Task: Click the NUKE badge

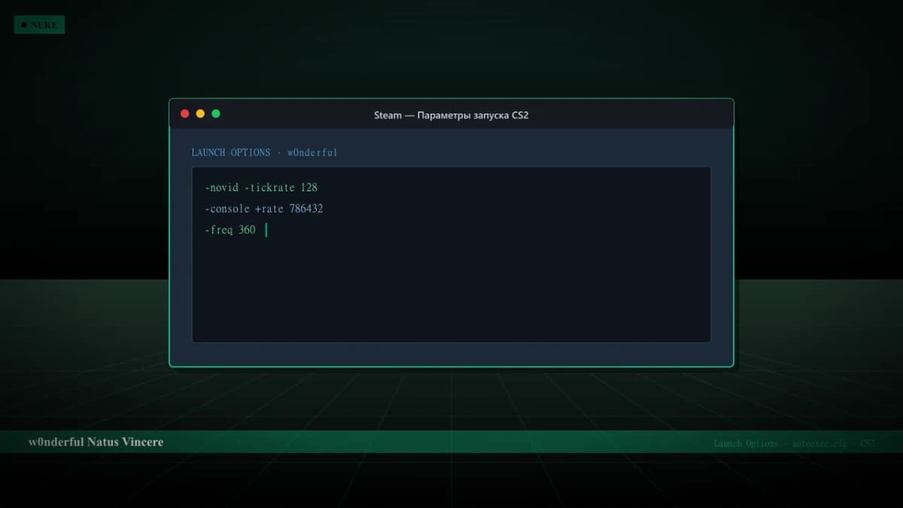Action: click(39, 25)
